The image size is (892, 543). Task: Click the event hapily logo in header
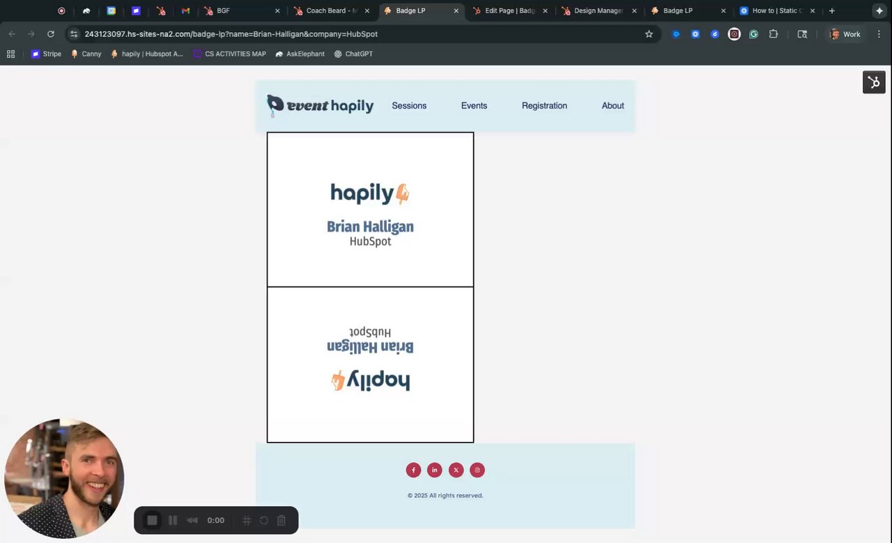[320, 106]
